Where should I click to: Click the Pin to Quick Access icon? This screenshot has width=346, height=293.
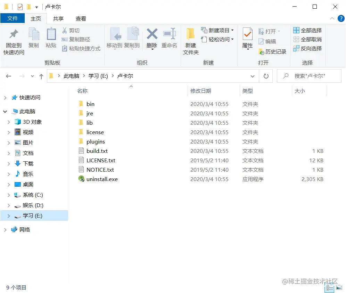14,34
